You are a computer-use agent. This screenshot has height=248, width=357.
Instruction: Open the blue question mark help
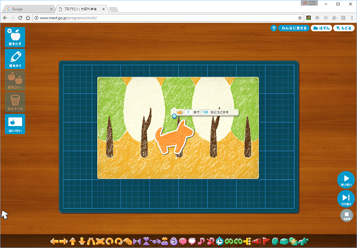[274, 28]
